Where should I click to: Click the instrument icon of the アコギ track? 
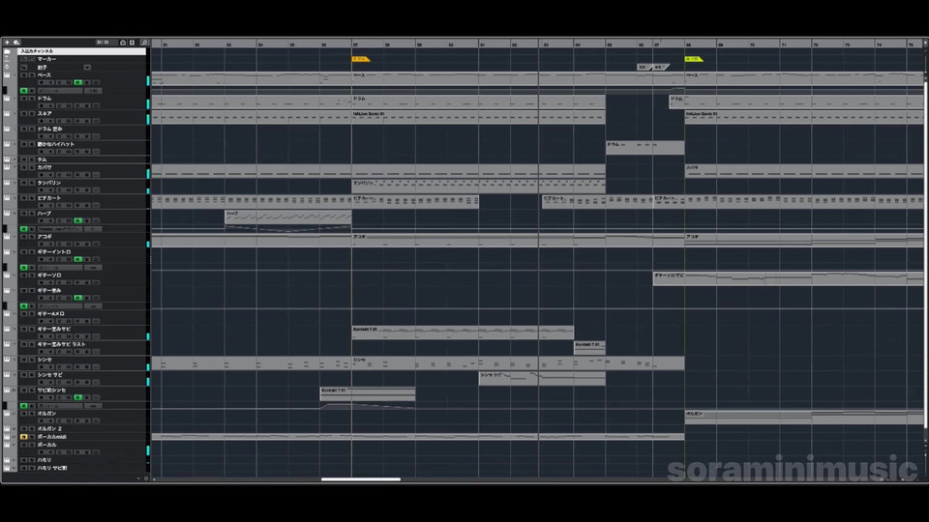pyautogui.click(x=7, y=237)
